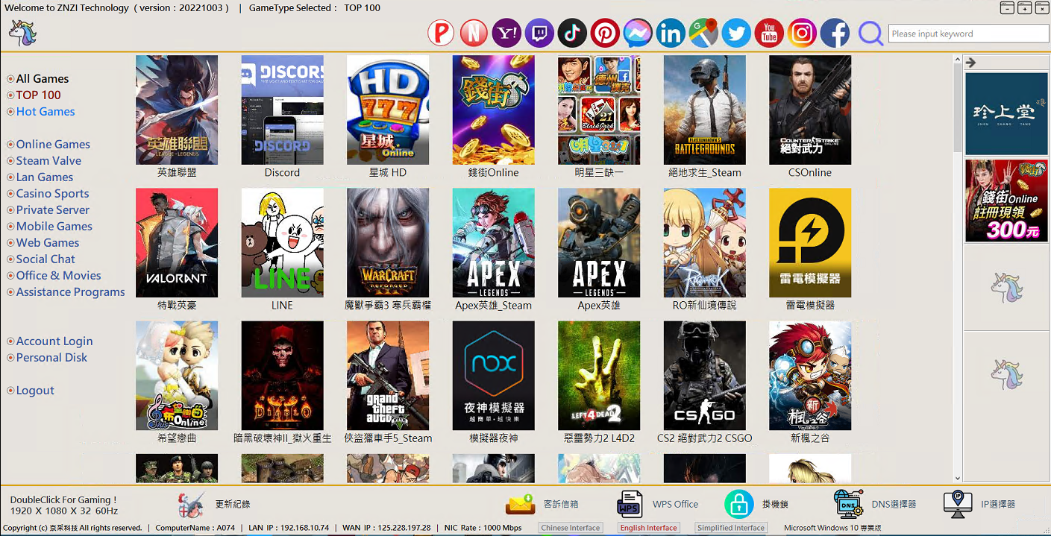Image resolution: width=1051 pixels, height=536 pixels.
Task: Show the All Games category
Action: [x=43, y=78]
